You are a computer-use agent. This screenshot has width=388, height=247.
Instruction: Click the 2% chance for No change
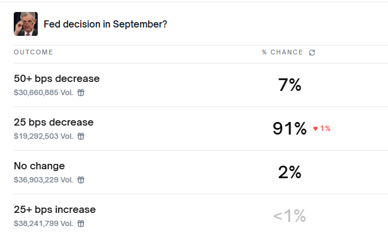(x=290, y=172)
